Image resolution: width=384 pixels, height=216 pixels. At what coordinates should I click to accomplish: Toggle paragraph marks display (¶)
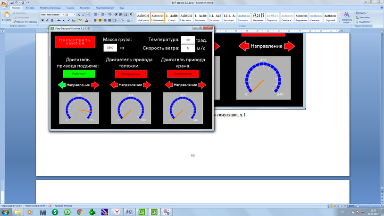click(x=131, y=15)
